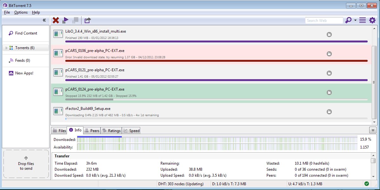The image size is (380, 190).
Task: Switch to the Files tab
Action: tap(59, 131)
